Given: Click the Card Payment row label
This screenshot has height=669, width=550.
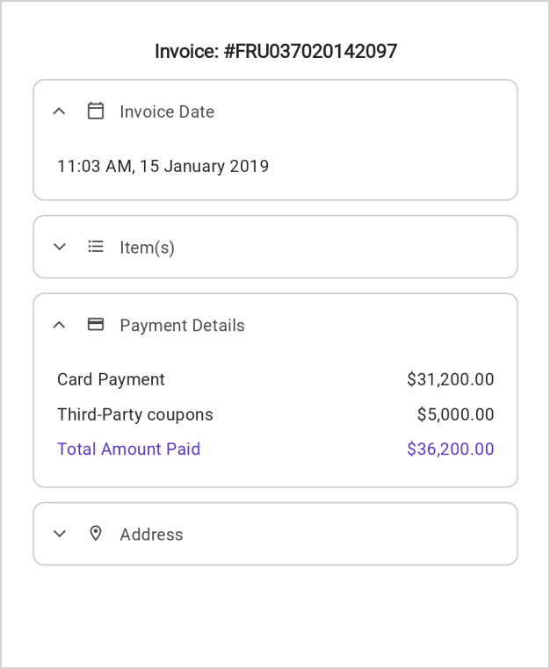Looking at the screenshot, I should click(x=111, y=379).
